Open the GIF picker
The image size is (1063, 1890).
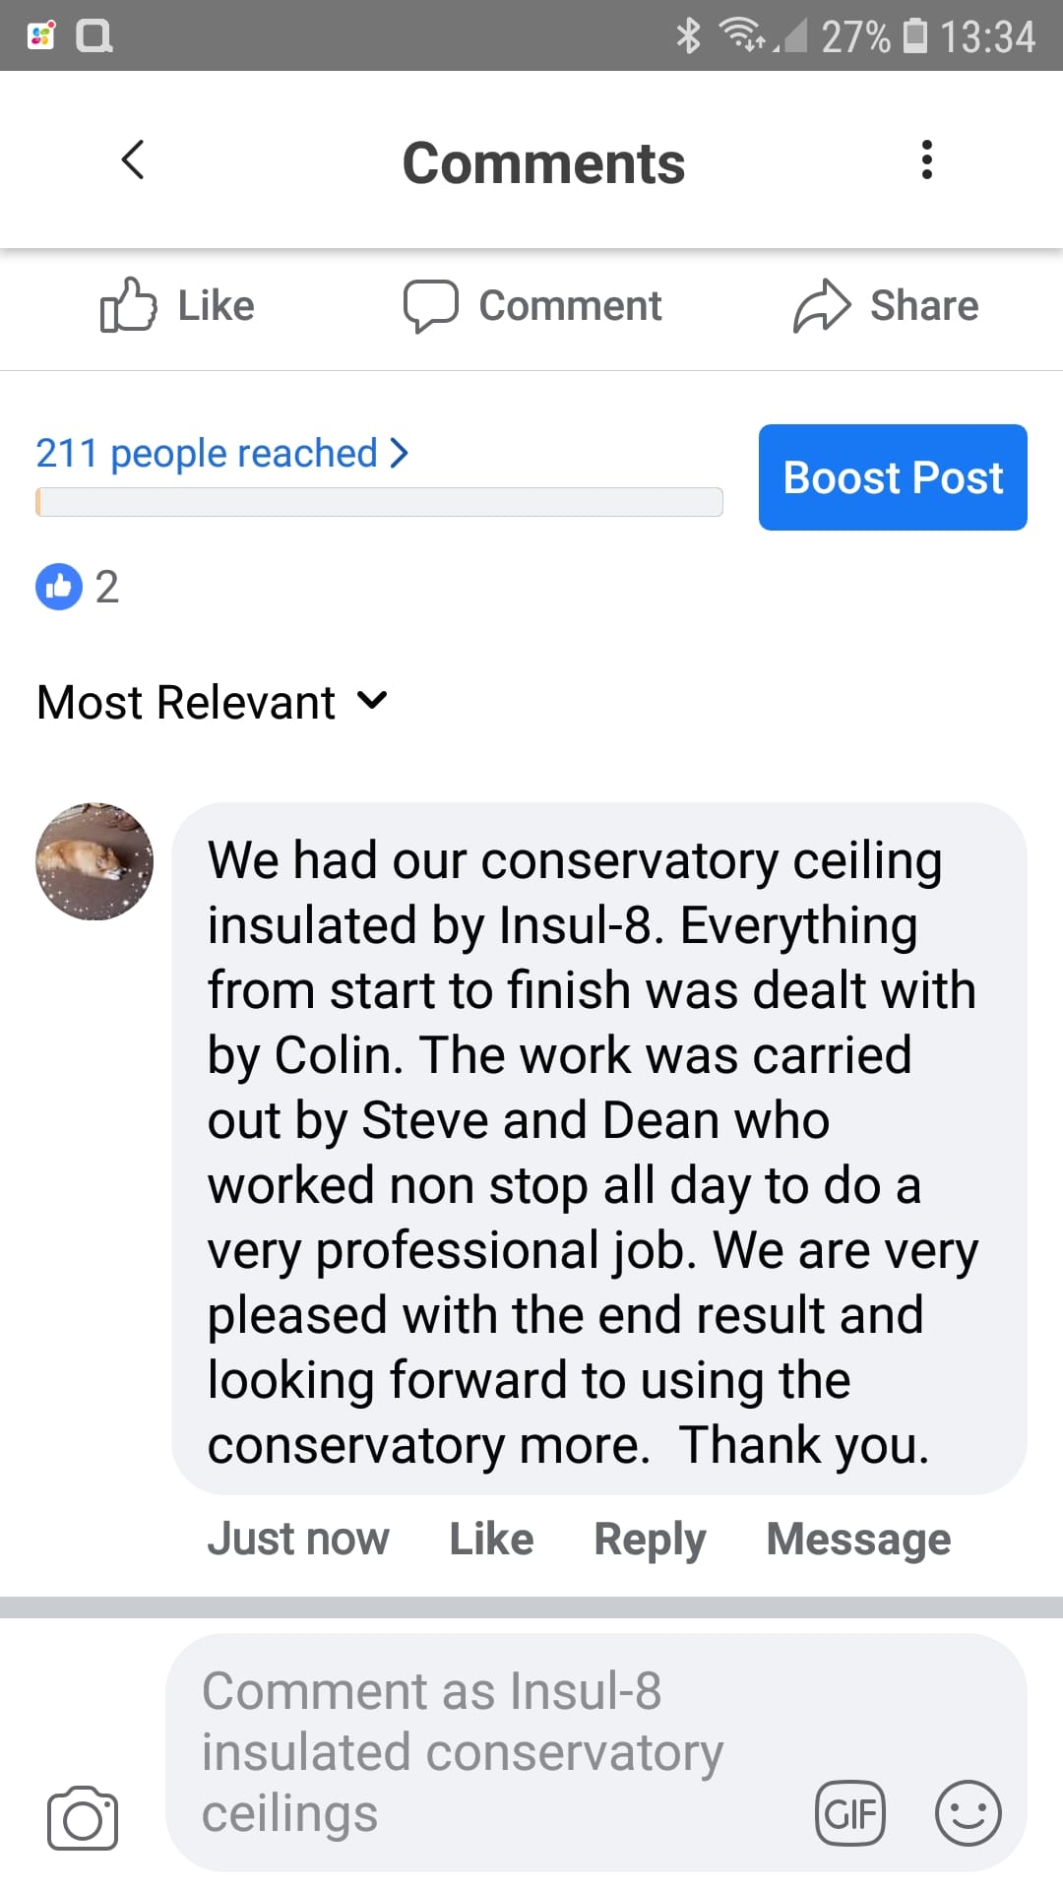coord(850,1813)
